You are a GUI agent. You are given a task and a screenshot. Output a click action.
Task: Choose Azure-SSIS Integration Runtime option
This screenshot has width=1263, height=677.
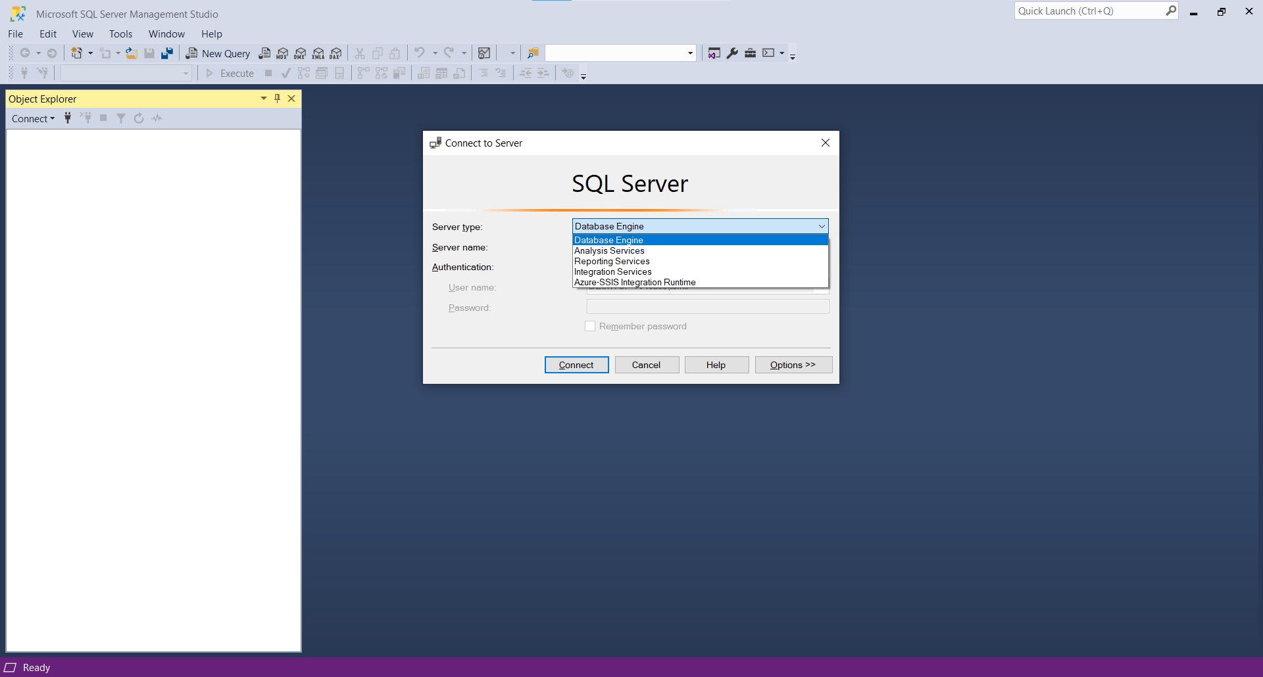click(x=635, y=282)
